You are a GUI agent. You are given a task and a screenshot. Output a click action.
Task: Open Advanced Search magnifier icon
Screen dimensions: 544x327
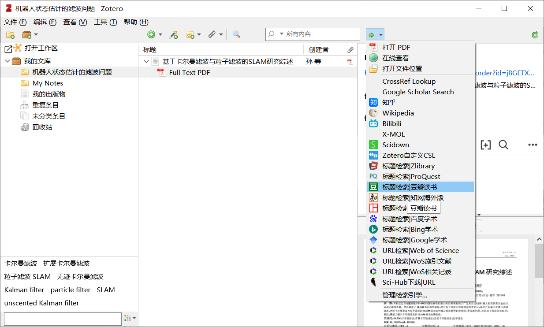(236, 34)
